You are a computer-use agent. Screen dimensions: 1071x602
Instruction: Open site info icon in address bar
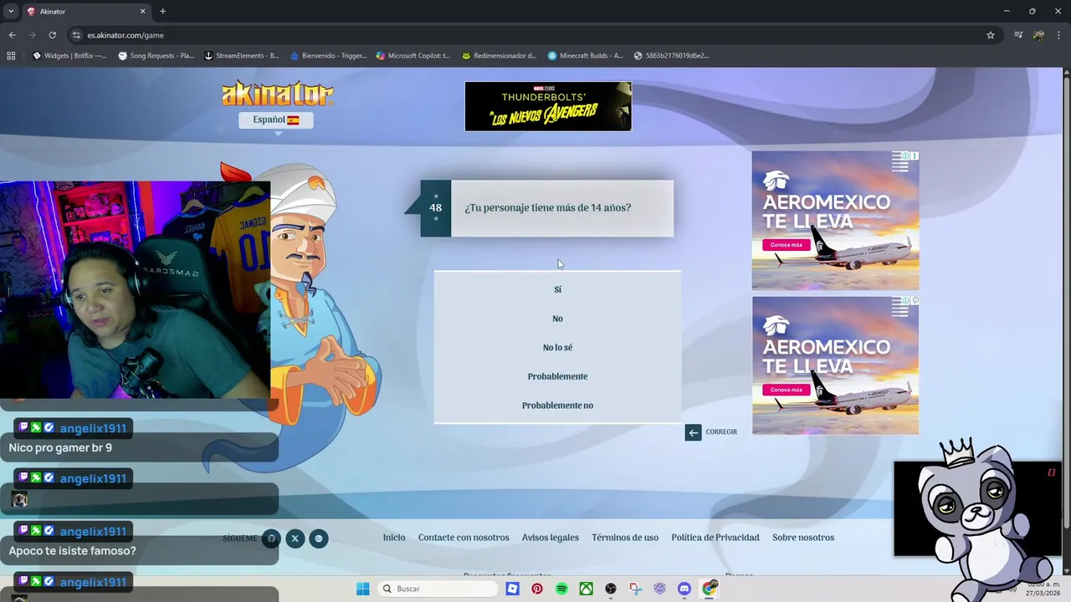coord(75,35)
